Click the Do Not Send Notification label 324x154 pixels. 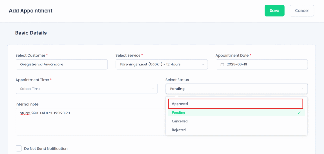(x=46, y=148)
